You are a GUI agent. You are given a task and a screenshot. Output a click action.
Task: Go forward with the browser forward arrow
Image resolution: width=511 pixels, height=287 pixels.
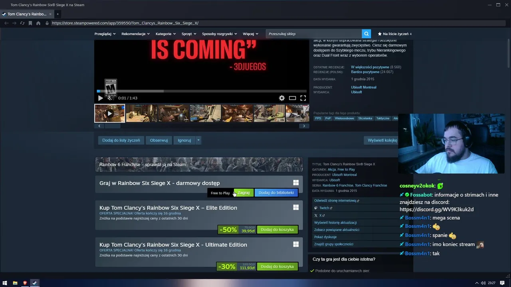coord(14,23)
